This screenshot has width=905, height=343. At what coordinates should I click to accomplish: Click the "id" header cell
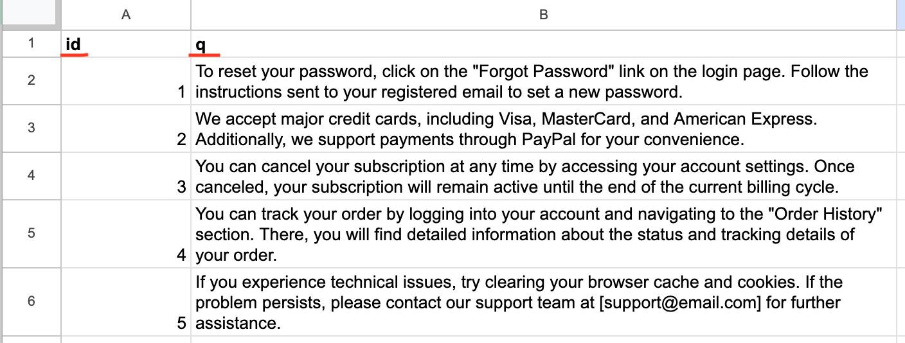click(126, 44)
